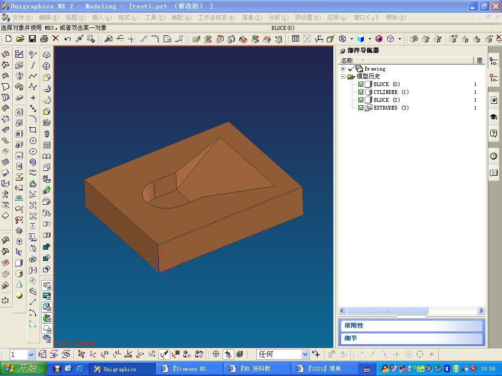Image resolution: width=502 pixels, height=376 pixels.
Task: Uncheck the BLOCK (2) feature checkbox
Action: coord(361,100)
